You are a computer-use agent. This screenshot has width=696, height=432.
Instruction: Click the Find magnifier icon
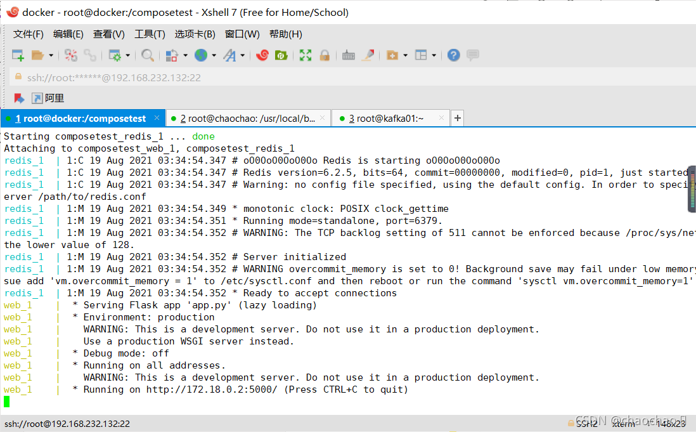click(148, 56)
